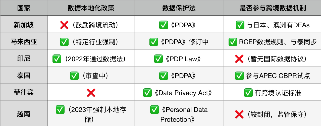The width and height of the screenshot is (321, 126).
Task: Select the 马来西亚 row header cell
Action: [x=24, y=42]
